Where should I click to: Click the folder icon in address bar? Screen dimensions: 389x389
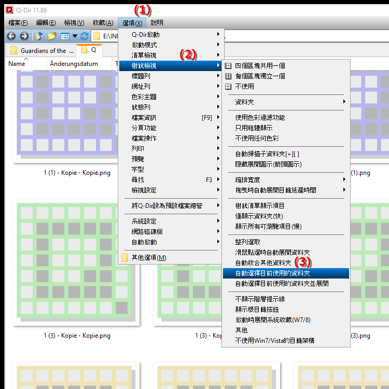click(96, 36)
